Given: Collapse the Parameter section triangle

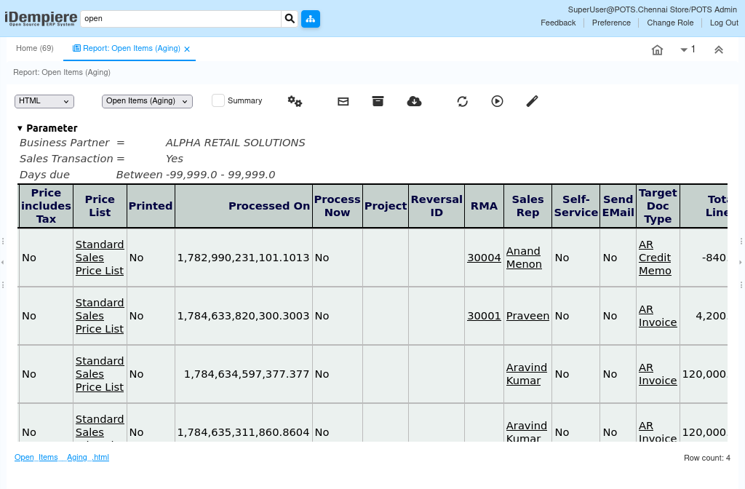Looking at the screenshot, I should pos(20,128).
